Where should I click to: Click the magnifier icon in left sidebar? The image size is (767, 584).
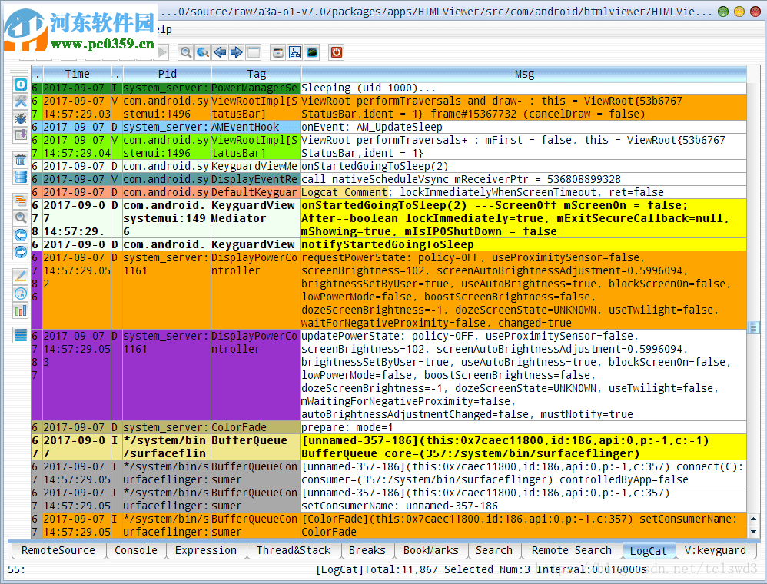[x=21, y=217]
